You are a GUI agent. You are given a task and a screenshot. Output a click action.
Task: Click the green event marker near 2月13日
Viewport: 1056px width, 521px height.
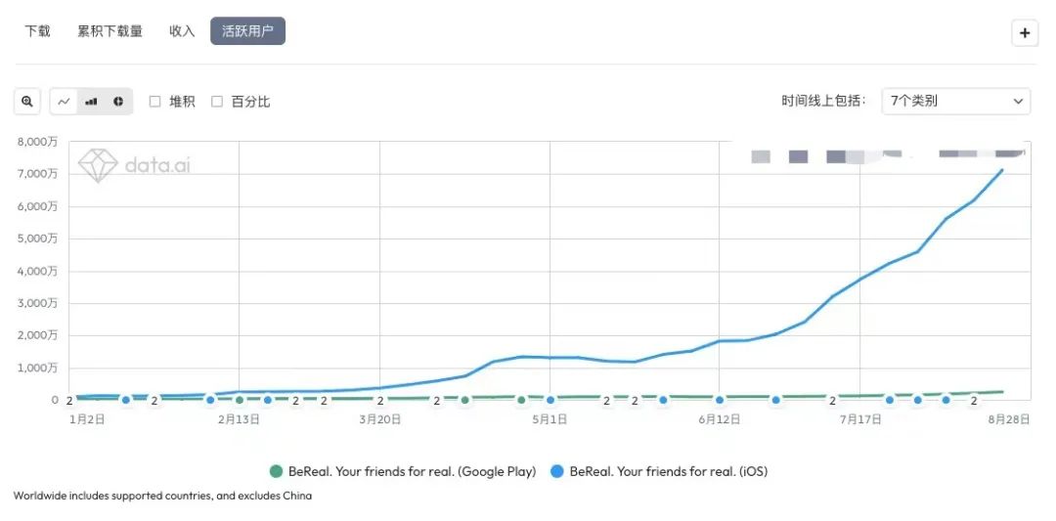pyautogui.click(x=240, y=401)
